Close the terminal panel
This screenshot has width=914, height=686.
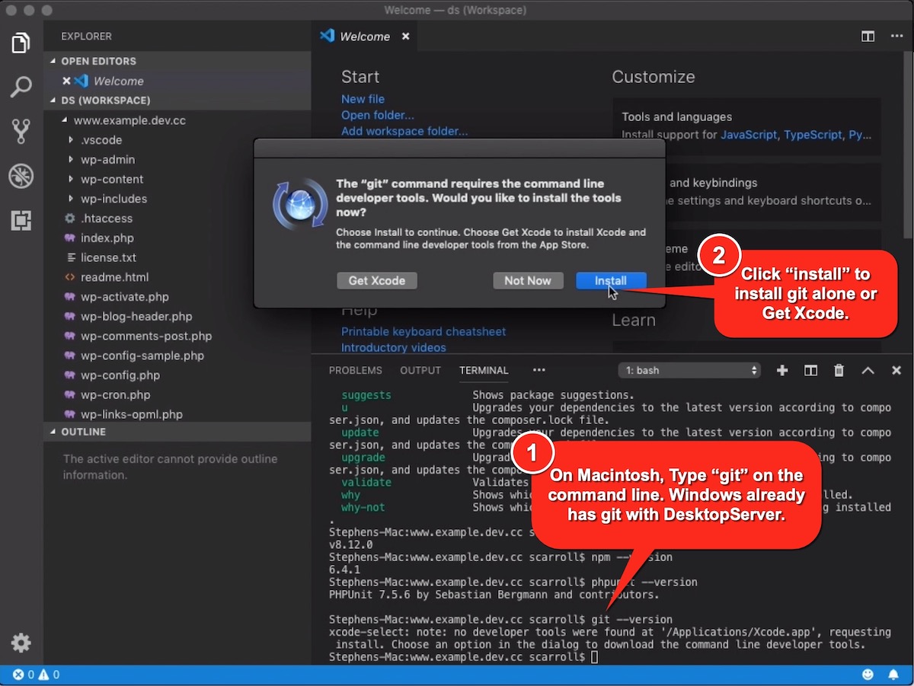896,370
